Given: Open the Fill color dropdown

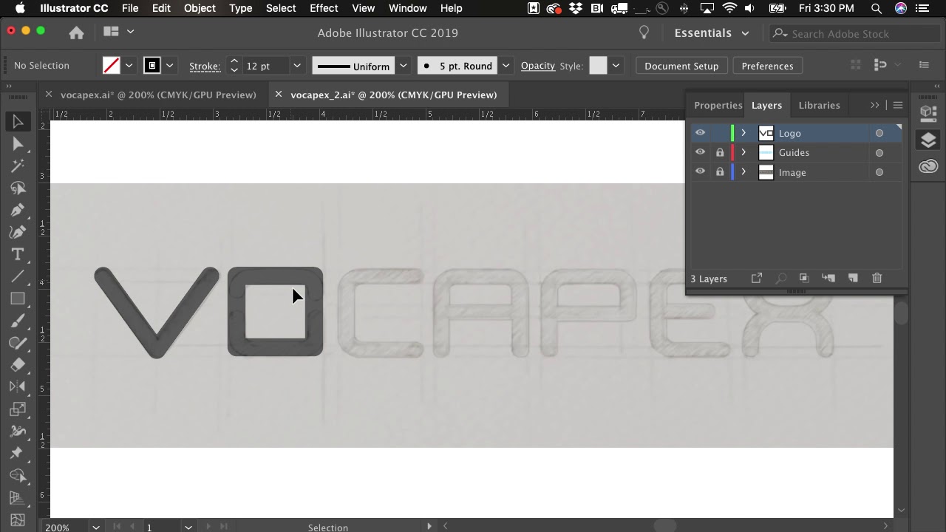Looking at the screenshot, I should (x=129, y=66).
